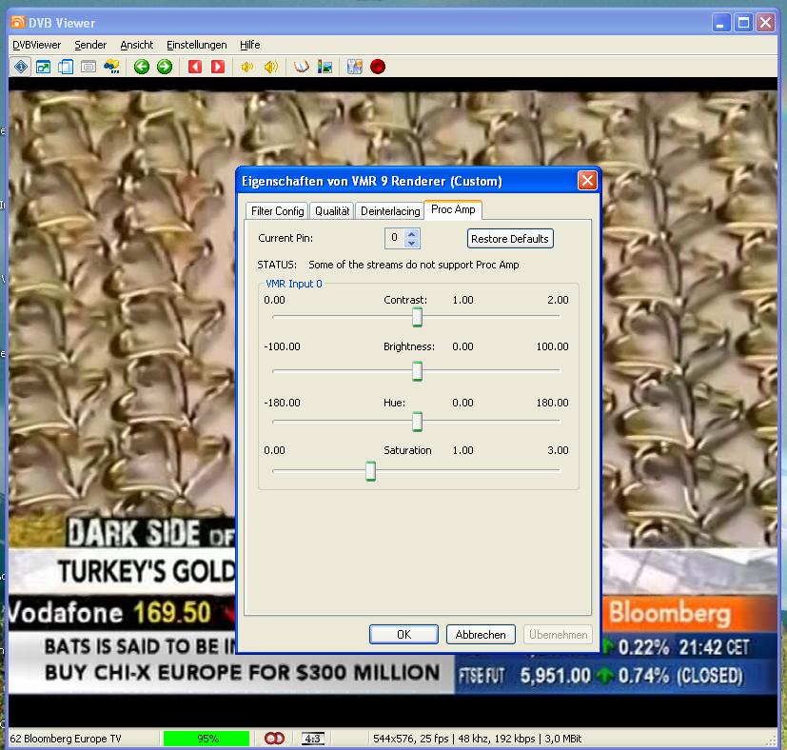
Task: Click the green left arrow toolbar button
Action: tap(142, 67)
